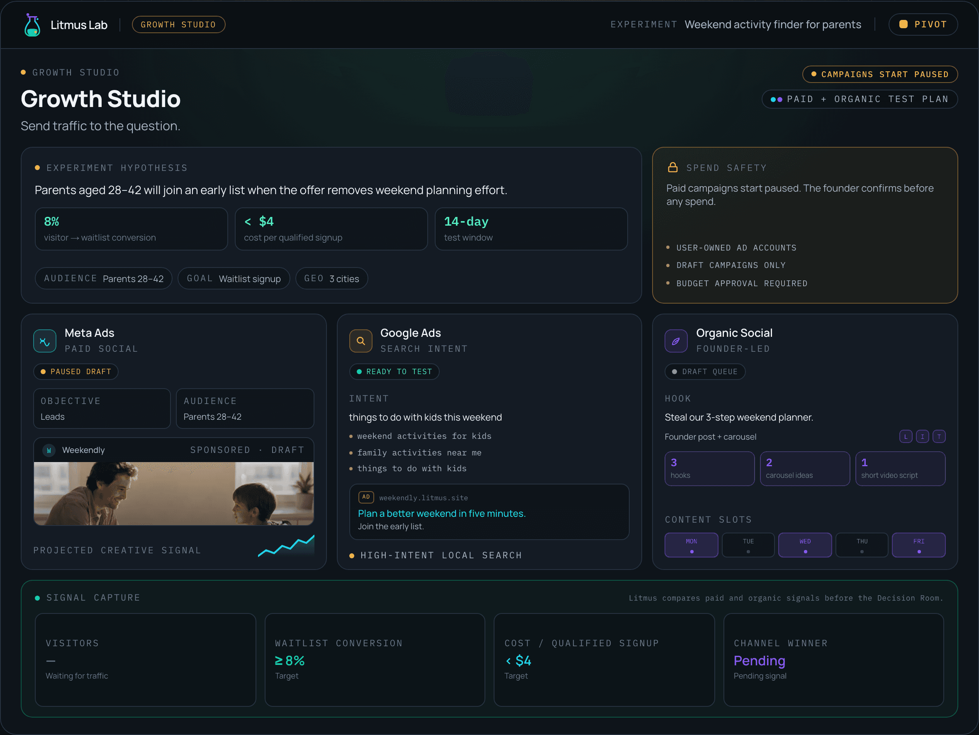Select the Audience Parents 28–42 chip
The image size is (979, 735).
[104, 278]
